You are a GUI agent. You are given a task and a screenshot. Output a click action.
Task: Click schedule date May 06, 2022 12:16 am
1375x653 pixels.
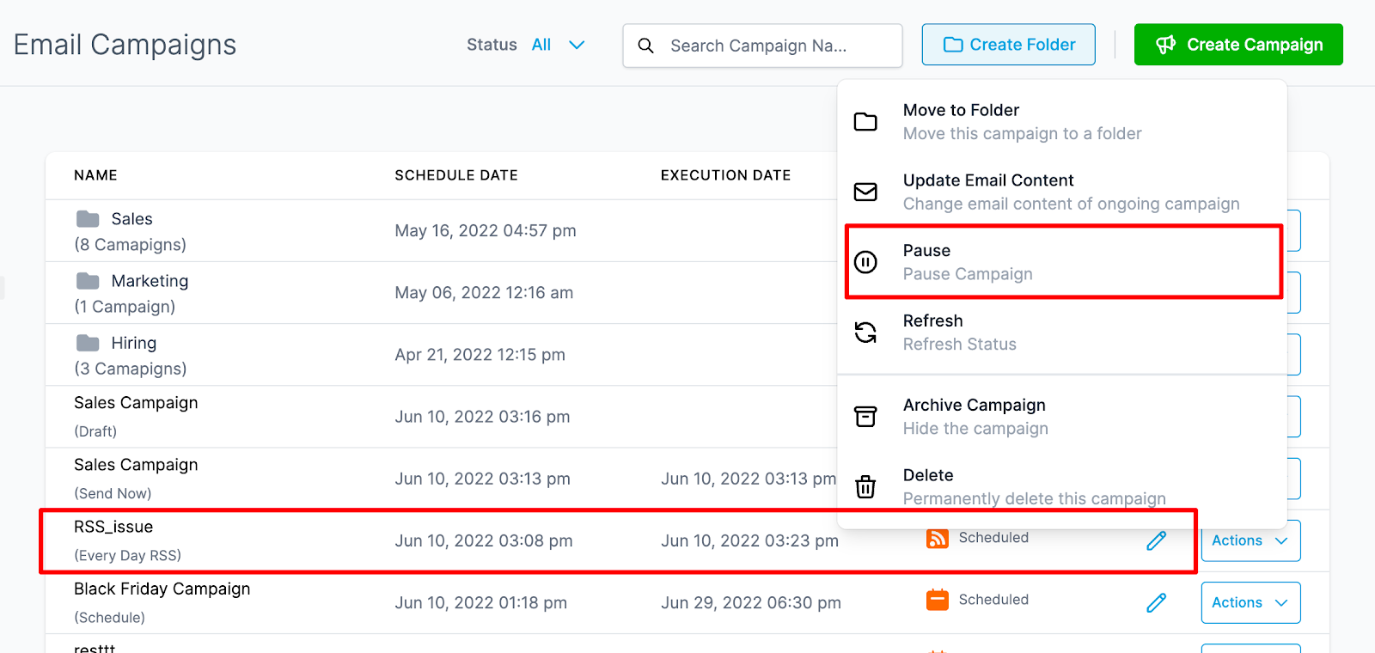(x=484, y=293)
